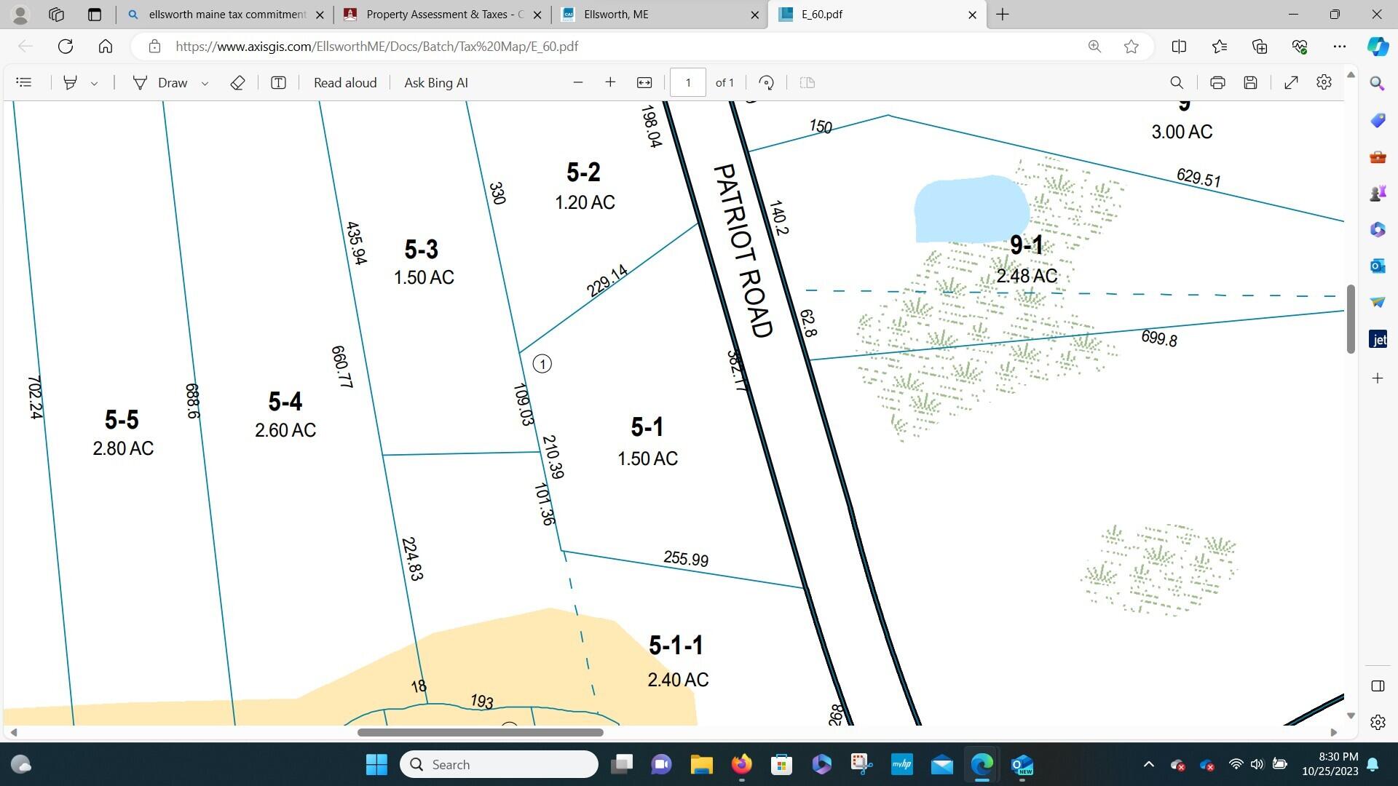
Task: Toggle the Draw tool on
Action: (x=161, y=83)
